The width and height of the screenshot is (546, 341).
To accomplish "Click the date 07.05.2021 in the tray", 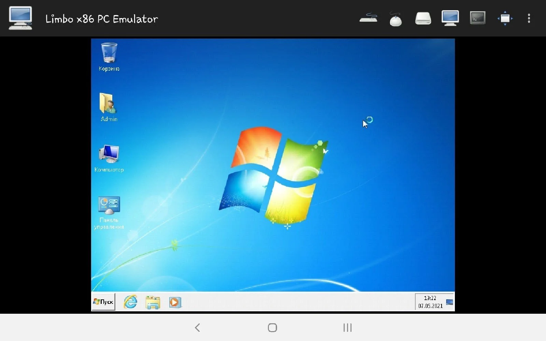I will (x=430, y=306).
